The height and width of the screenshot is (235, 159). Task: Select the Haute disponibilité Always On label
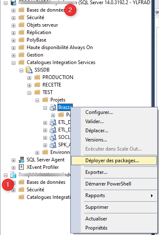[60, 47]
